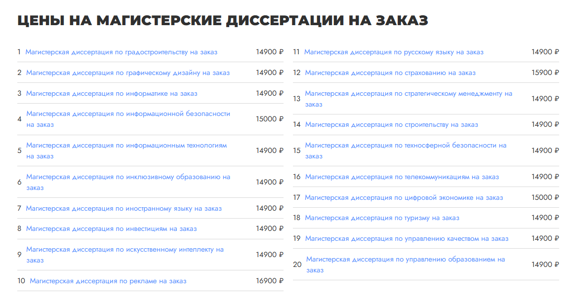Screen dimensions: 574x301
Task: Open the иностранному языку dissertation link
Action: (x=123, y=208)
